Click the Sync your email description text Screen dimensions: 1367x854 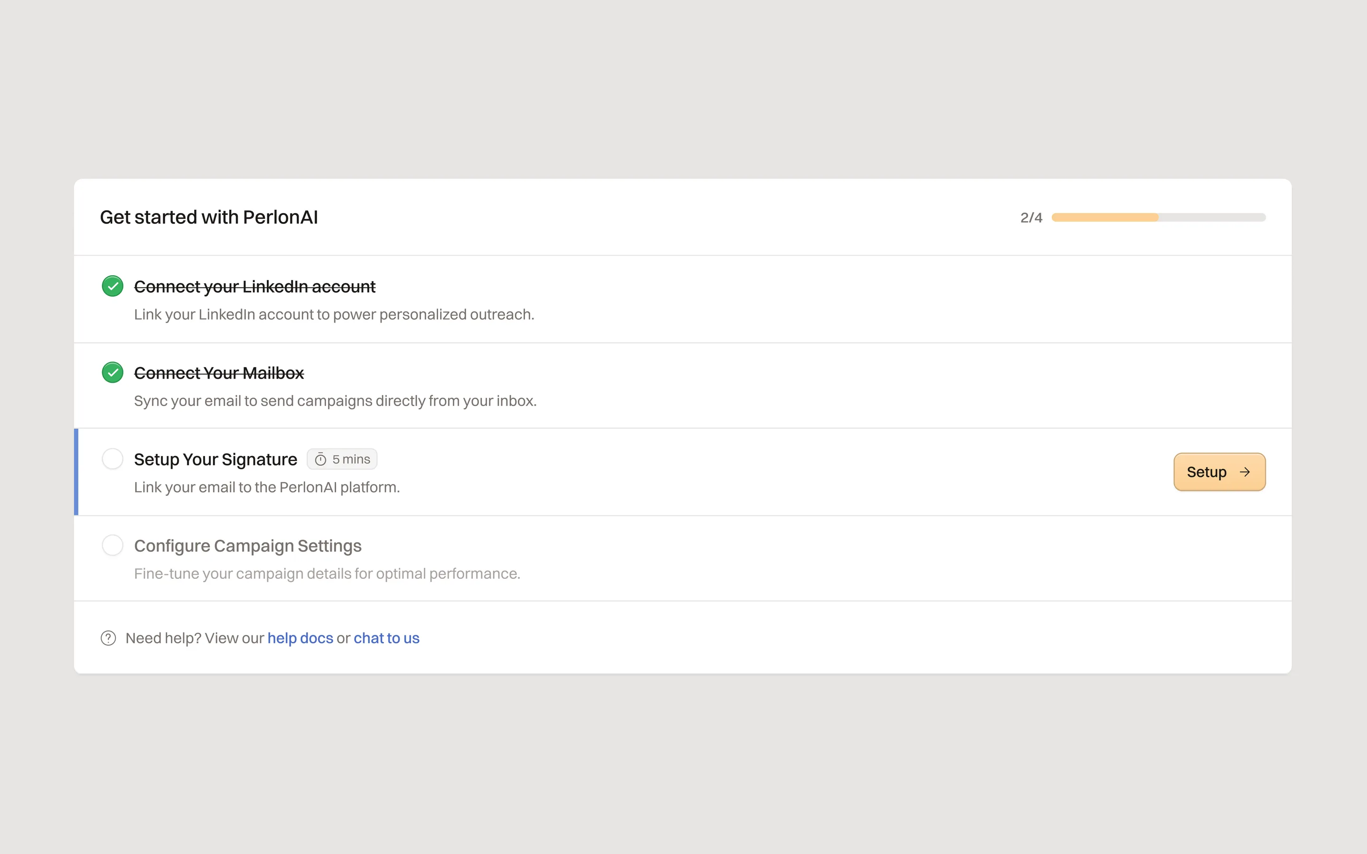(x=335, y=401)
